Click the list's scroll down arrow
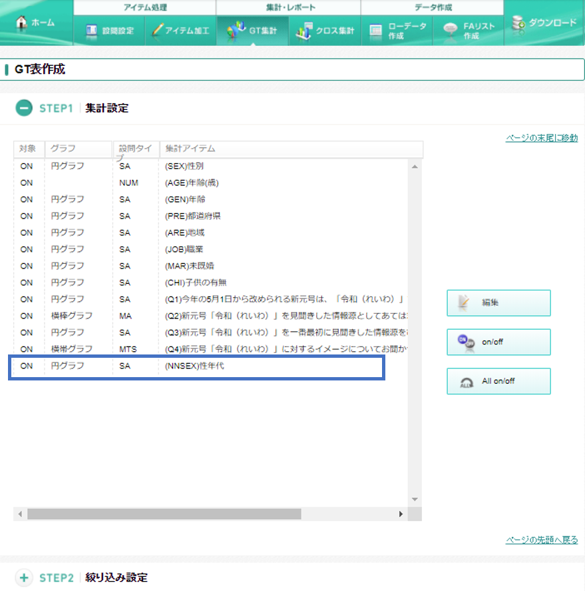585x591 pixels. click(x=415, y=500)
